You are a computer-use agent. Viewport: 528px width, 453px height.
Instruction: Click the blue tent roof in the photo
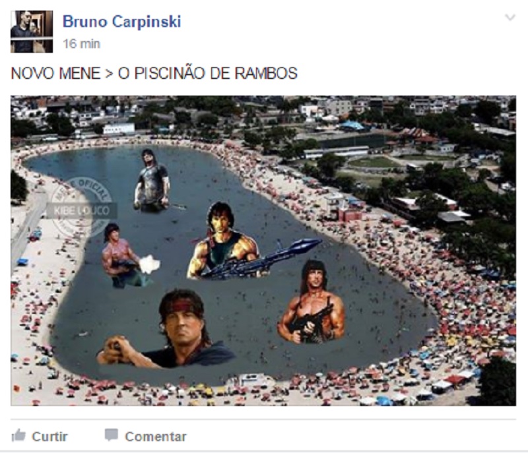[x=351, y=126]
